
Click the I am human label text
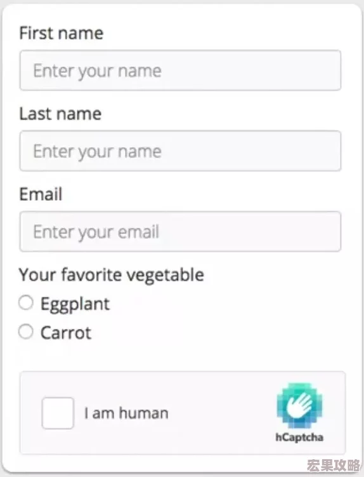(x=126, y=413)
